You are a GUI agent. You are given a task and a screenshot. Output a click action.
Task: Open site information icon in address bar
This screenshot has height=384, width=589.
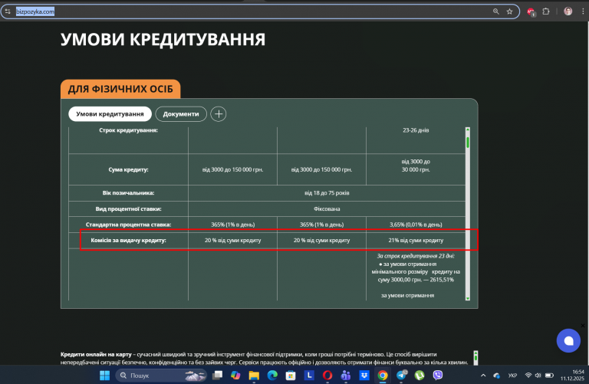pyautogui.click(x=8, y=11)
